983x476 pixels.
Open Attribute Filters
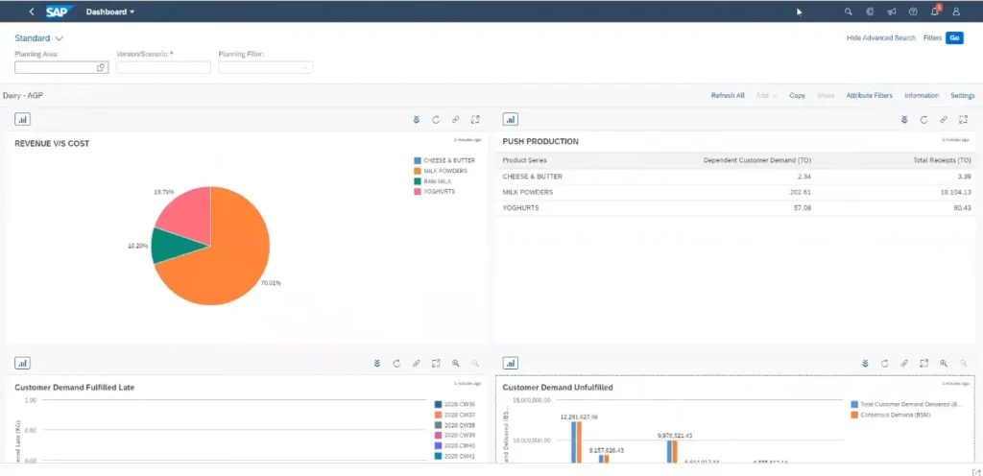[869, 96]
